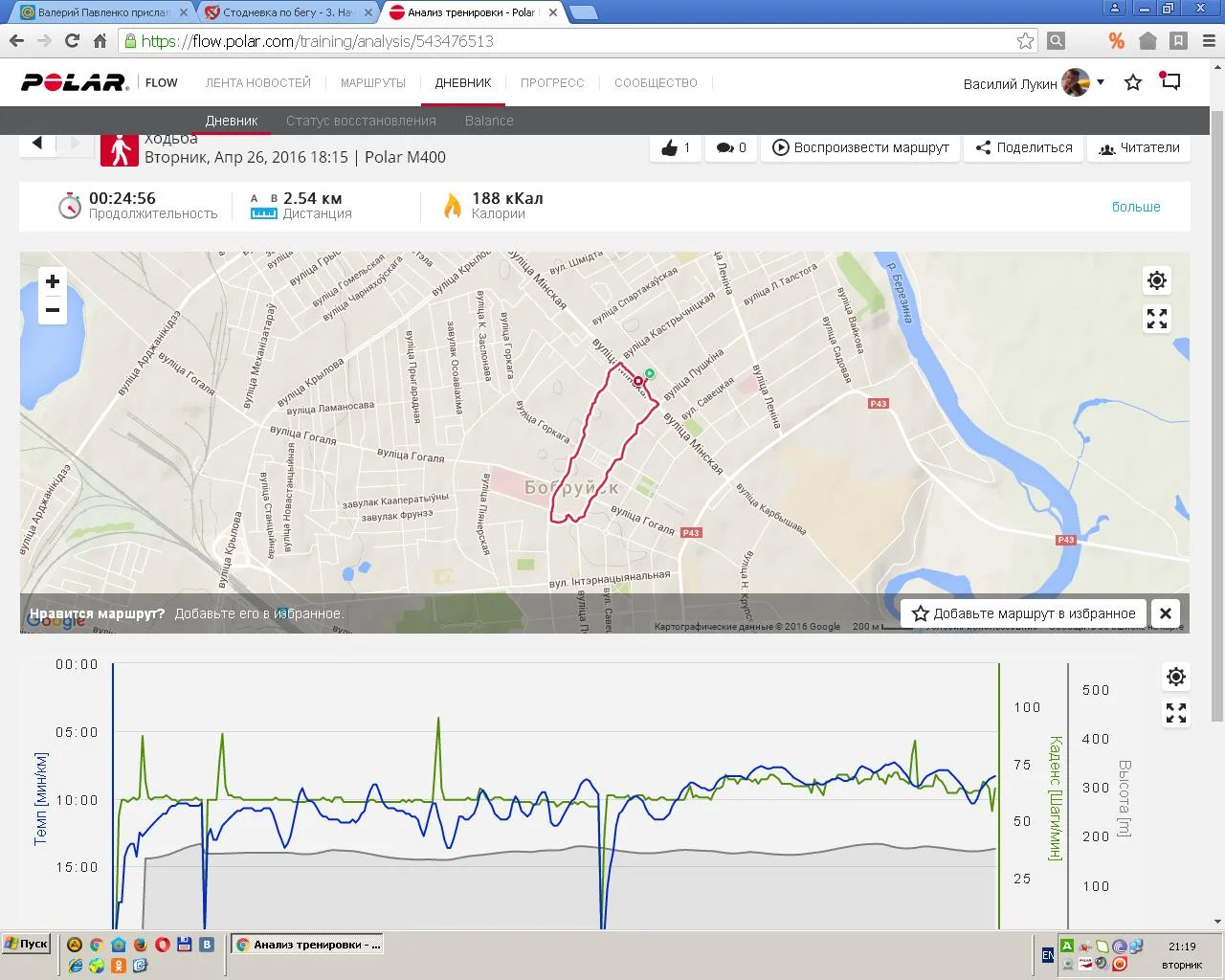Click the больше link
Viewport: 1225px width, 980px height.
pos(1136,207)
